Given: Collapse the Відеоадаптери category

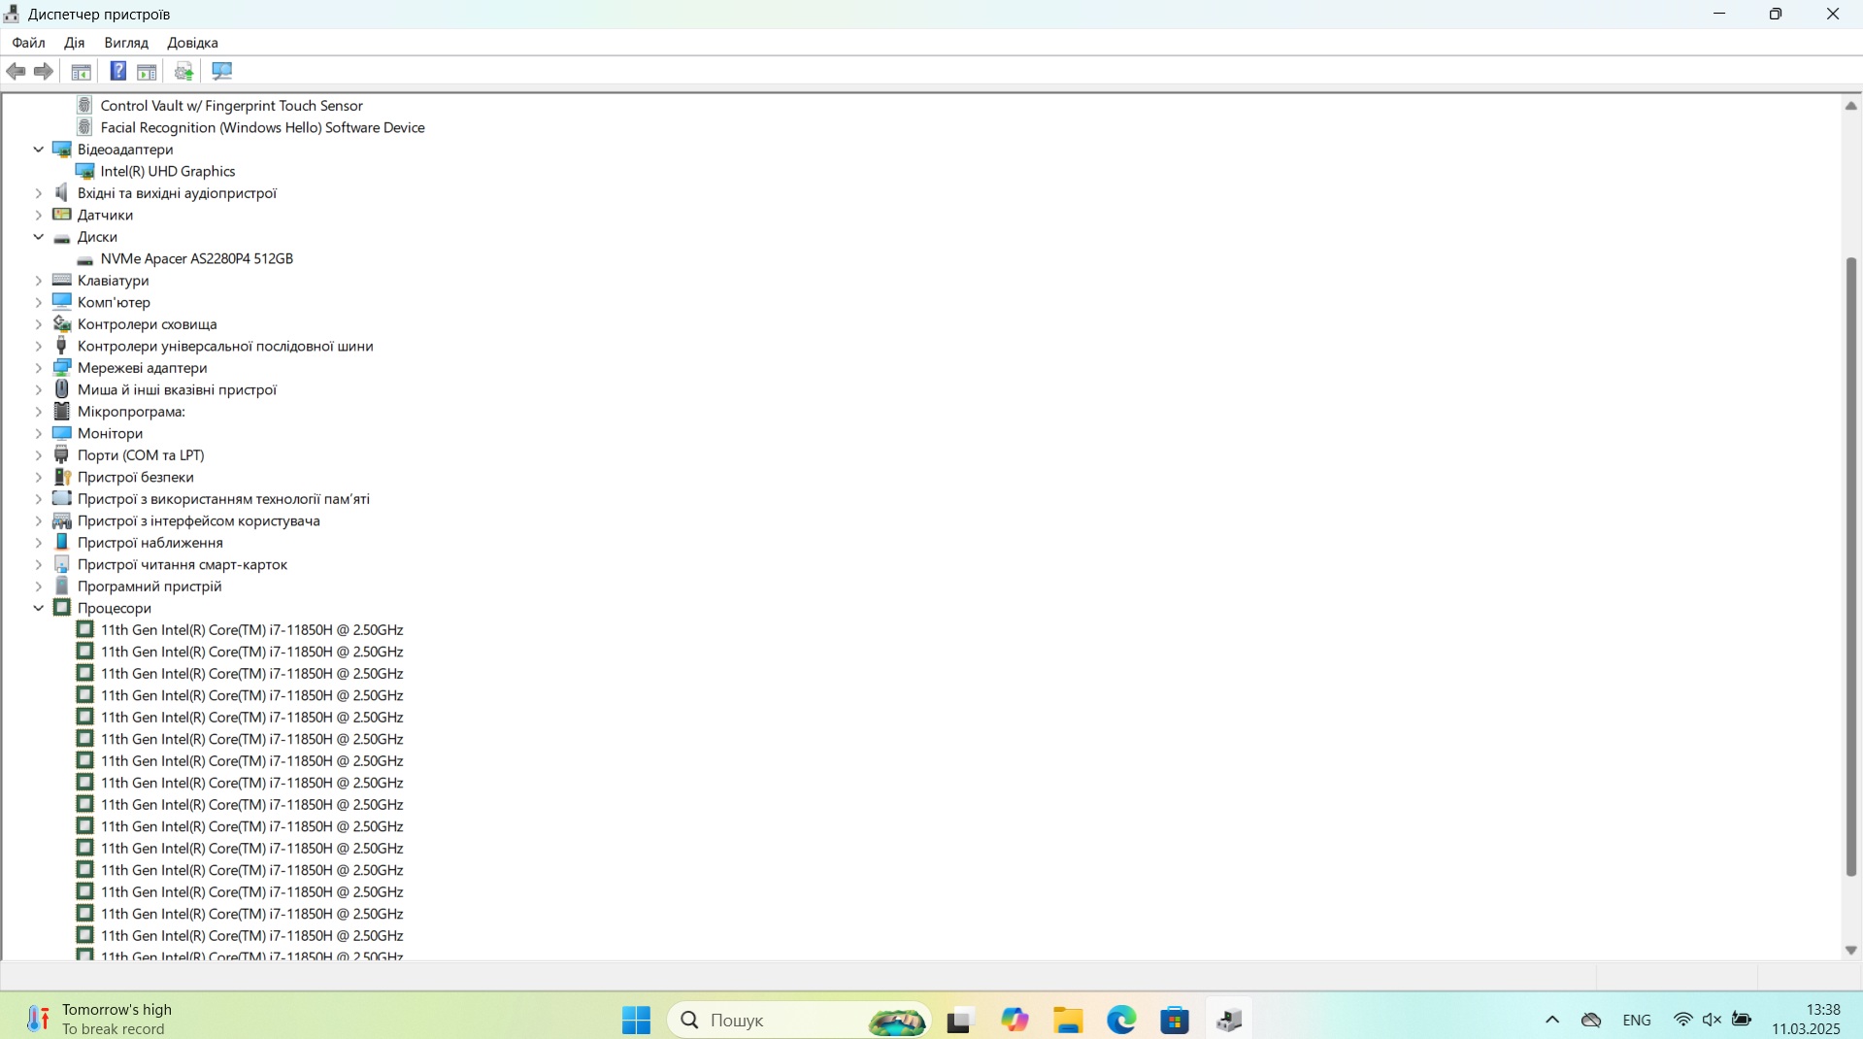Looking at the screenshot, I should pyautogui.click(x=39, y=150).
